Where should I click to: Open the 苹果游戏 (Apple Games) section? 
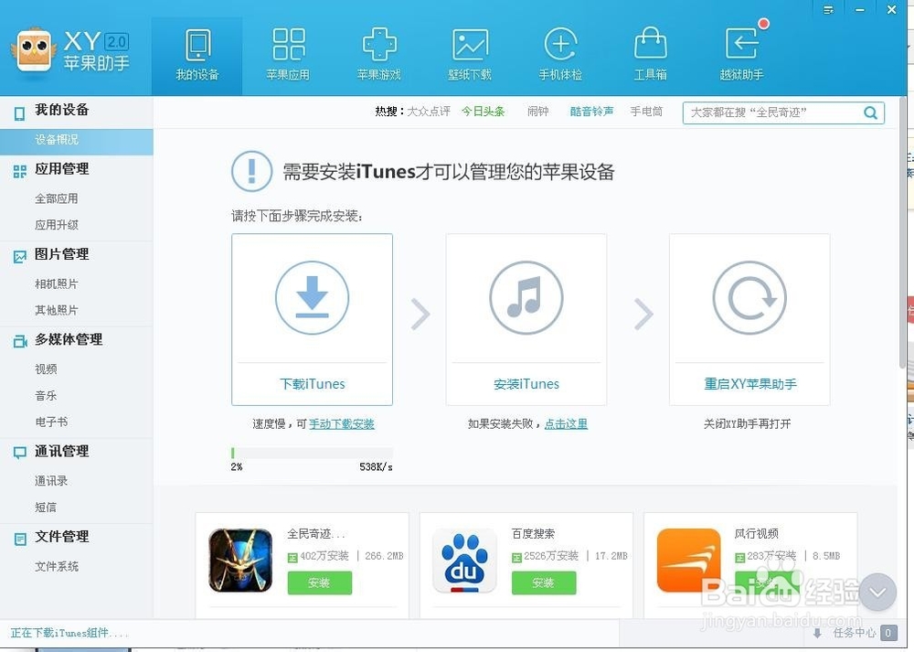379,53
